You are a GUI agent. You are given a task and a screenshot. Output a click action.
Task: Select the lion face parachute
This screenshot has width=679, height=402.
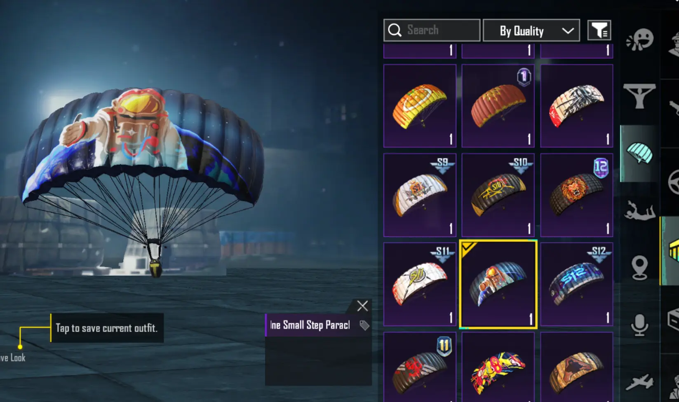[577, 195]
